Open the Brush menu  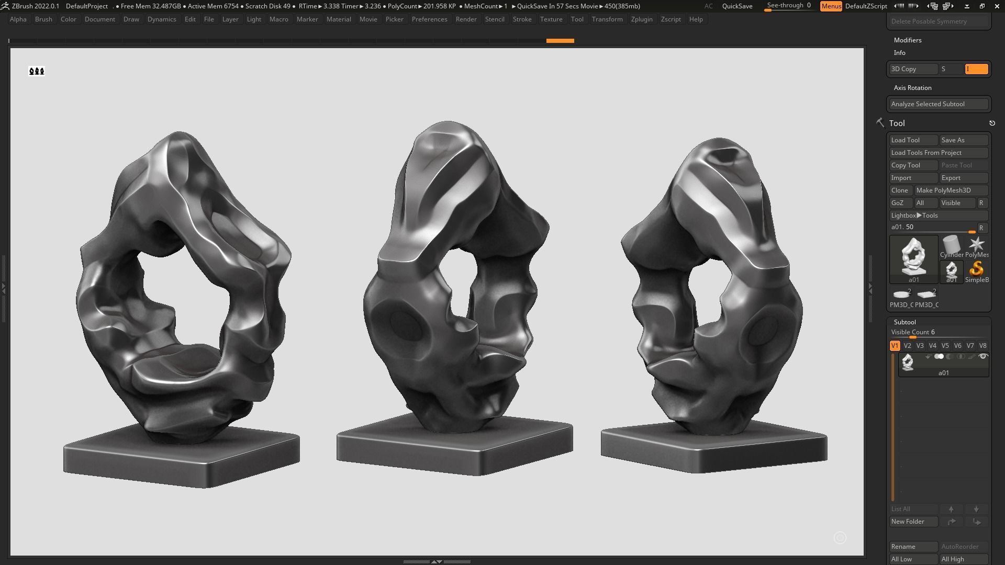pyautogui.click(x=43, y=19)
